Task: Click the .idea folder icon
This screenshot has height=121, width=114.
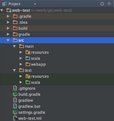Action: (15, 22)
